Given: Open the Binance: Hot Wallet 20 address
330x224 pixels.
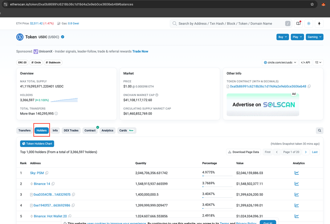Looking at the screenshot, I should coord(50,216).
